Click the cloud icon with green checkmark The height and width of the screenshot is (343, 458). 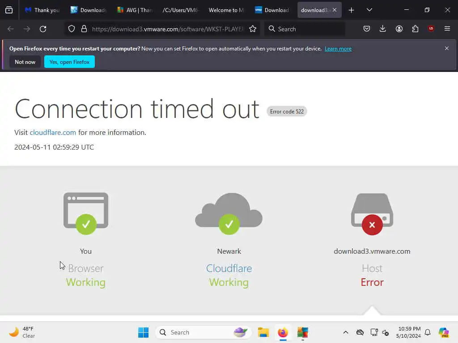coord(229,214)
